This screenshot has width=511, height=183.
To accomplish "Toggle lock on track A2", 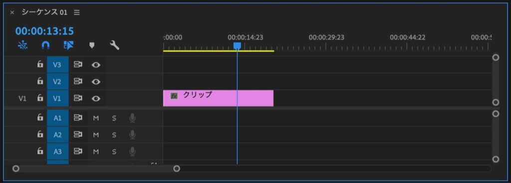I will point(40,134).
